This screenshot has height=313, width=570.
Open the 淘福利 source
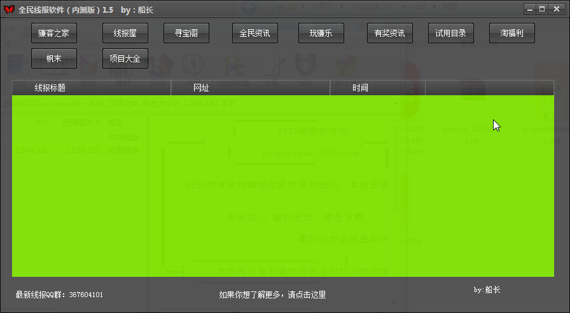[512, 33]
